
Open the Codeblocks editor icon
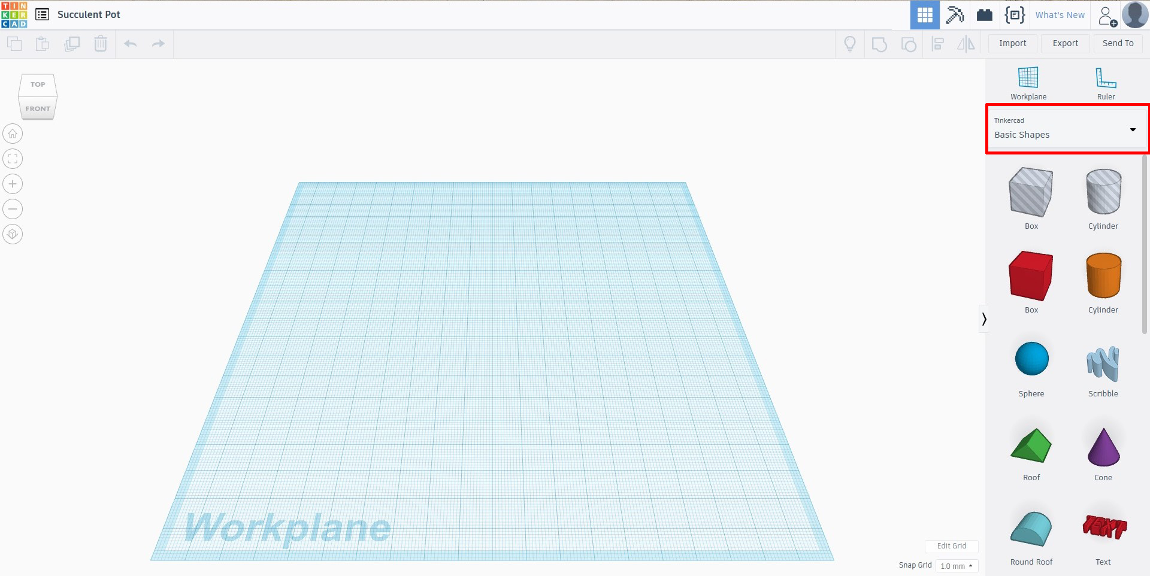click(1015, 15)
